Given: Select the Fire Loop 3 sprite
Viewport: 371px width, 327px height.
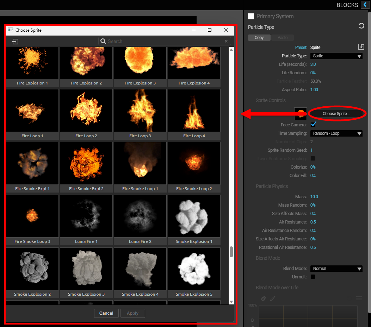Looking at the screenshot, I should (140, 114).
